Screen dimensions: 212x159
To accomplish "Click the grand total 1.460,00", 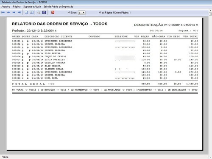I will point(192,84).
